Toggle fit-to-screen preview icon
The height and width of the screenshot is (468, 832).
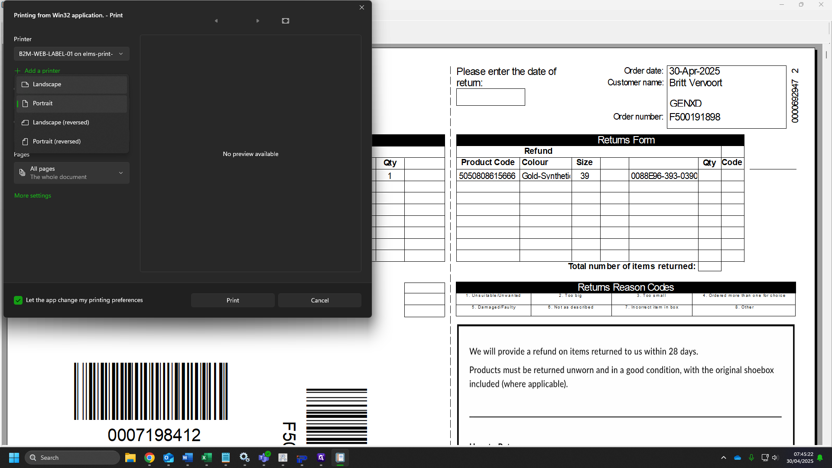(286, 21)
